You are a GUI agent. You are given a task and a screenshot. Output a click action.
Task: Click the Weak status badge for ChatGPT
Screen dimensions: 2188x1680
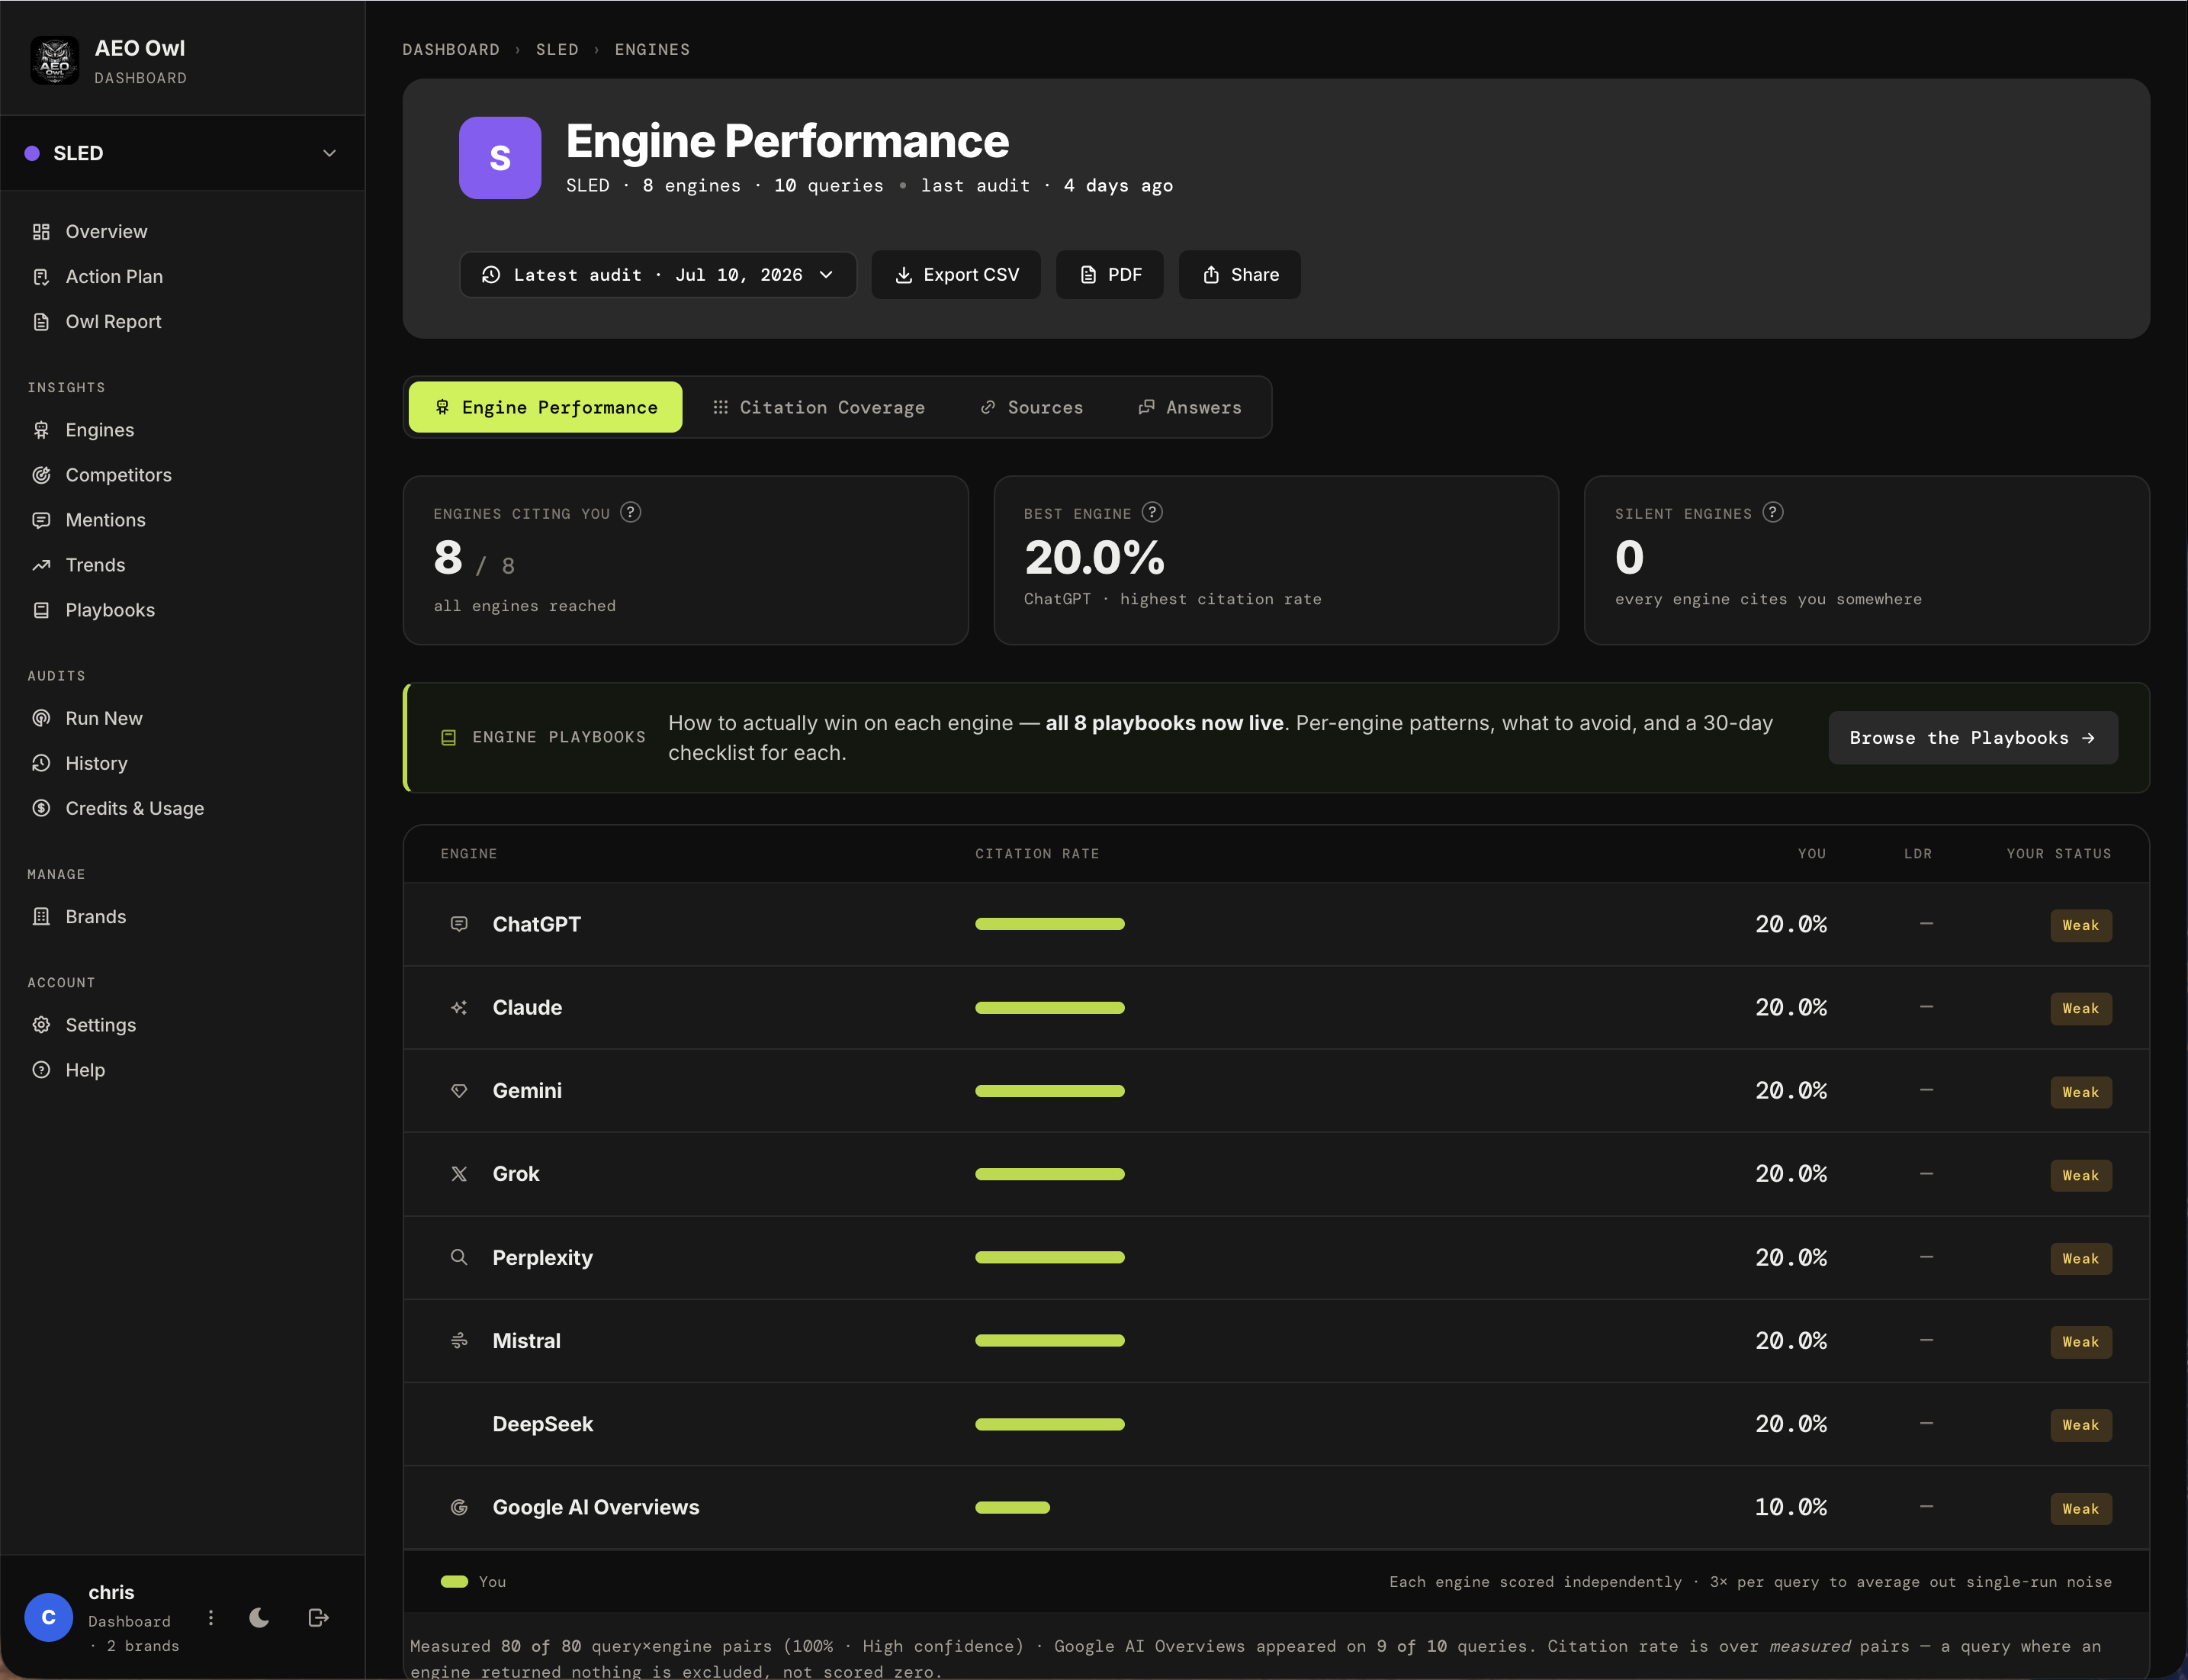[2080, 925]
